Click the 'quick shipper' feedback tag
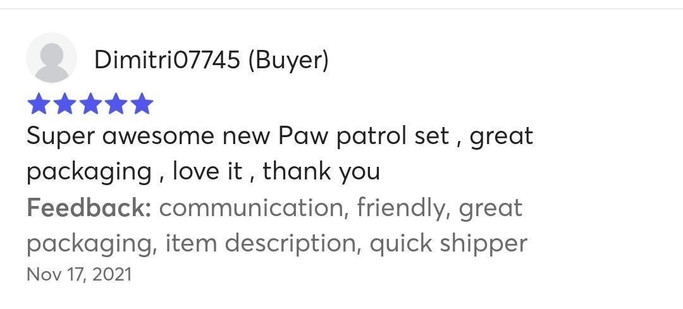Image resolution: width=683 pixels, height=309 pixels. (448, 244)
